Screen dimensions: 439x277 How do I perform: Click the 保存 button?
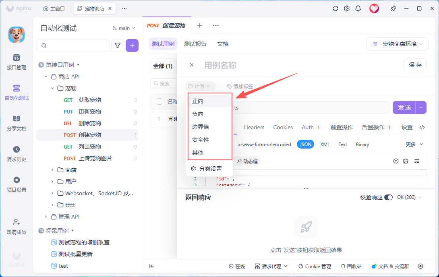415,65
